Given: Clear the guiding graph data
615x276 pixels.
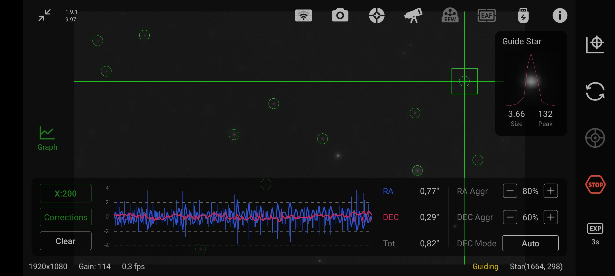Looking at the screenshot, I should [66, 241].
